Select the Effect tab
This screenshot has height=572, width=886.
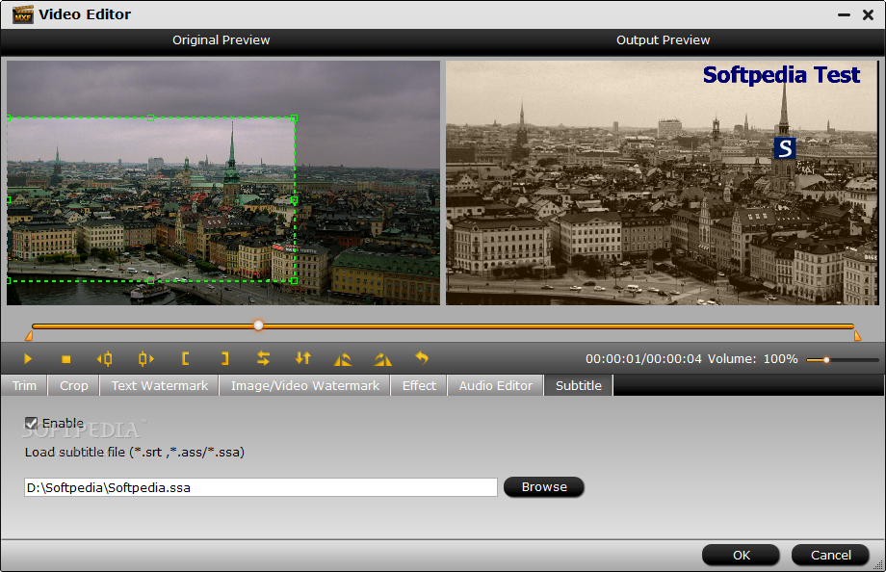pos(419,385)
